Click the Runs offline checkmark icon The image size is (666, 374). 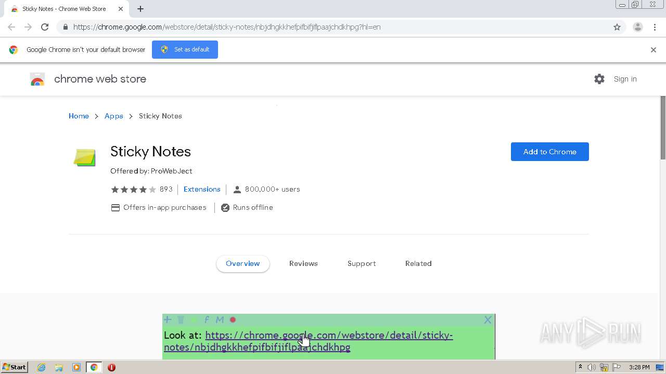[225, 208]
